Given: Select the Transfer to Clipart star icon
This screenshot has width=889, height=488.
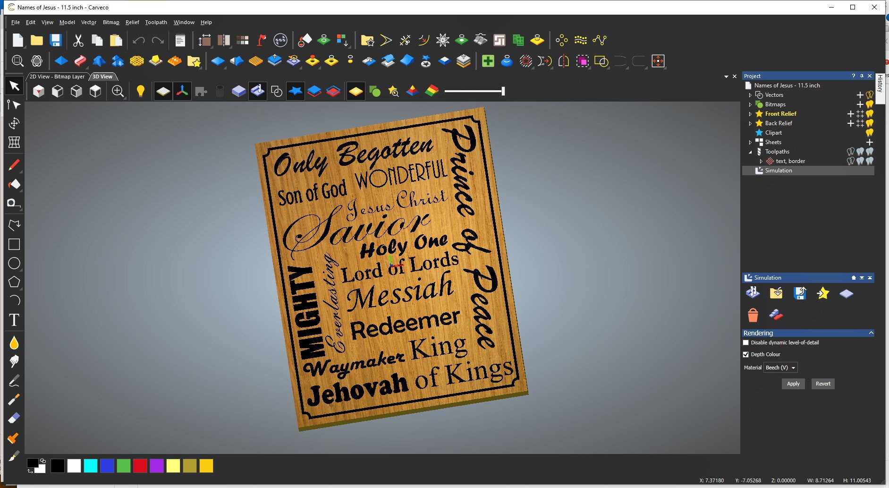Looking at the screenshot, I should coord(823,293).
